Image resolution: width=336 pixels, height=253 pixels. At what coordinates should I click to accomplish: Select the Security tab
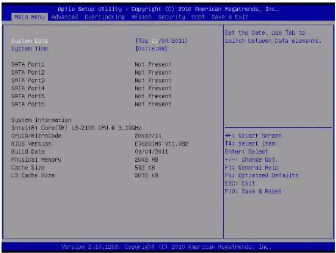point(171,17)
